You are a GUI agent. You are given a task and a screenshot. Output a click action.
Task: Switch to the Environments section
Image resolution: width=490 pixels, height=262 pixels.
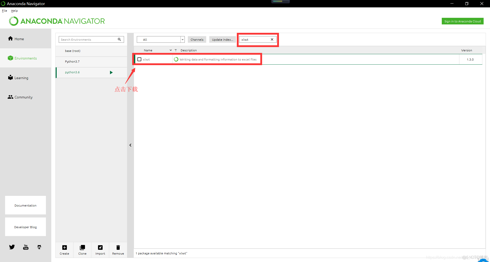coord(26,58)
